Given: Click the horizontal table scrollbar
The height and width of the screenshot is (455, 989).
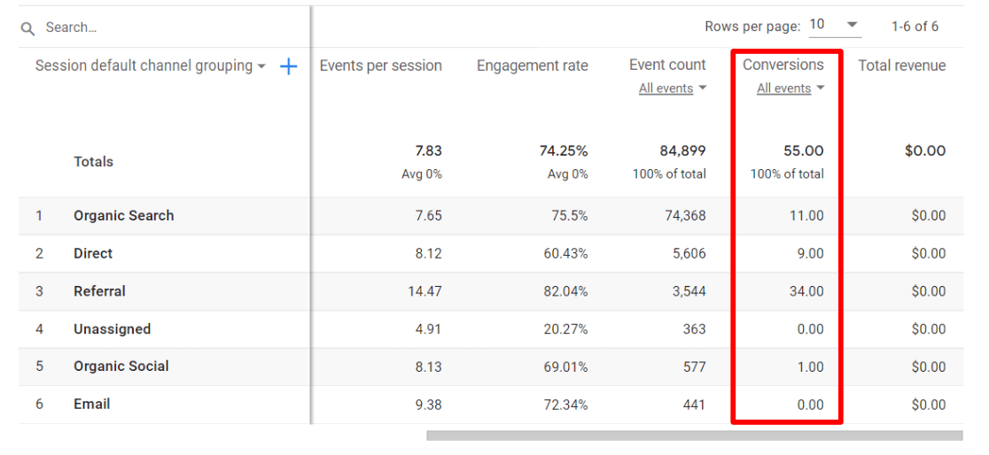Looking at the screenshot, I should click(x=694, y=436).
